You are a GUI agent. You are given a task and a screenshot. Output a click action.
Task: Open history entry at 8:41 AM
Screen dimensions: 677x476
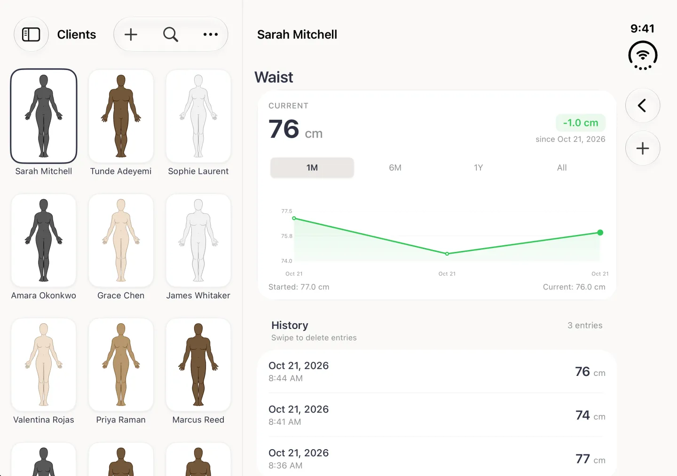pos(437,415)
